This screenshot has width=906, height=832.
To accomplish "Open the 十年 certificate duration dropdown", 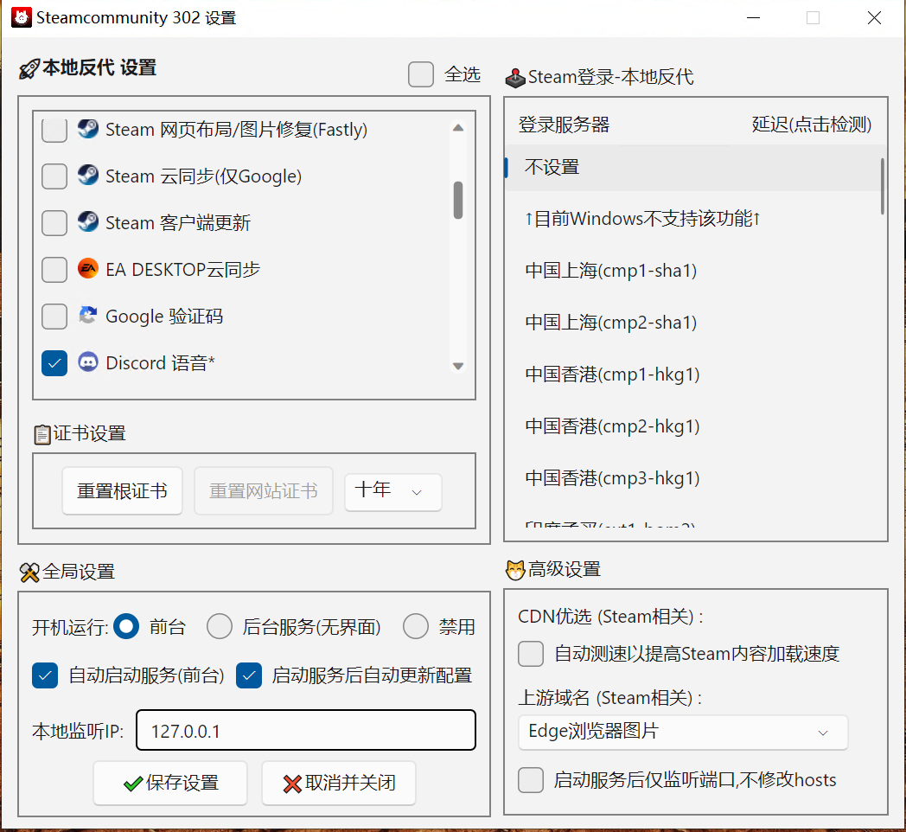I will pos(392,491).
